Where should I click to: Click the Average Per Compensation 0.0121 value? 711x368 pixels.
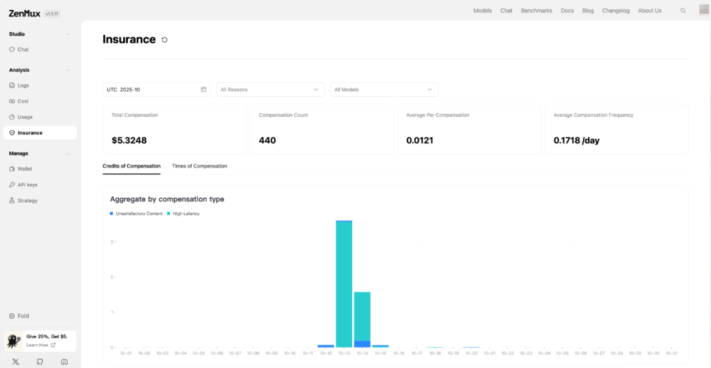(x=420, y=140)
